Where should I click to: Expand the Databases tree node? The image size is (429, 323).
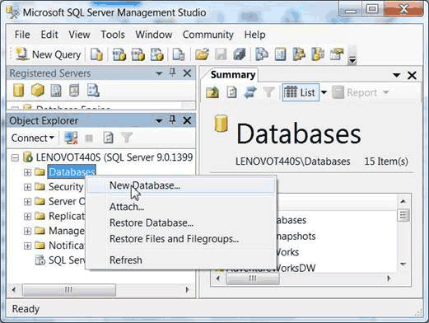27,172
